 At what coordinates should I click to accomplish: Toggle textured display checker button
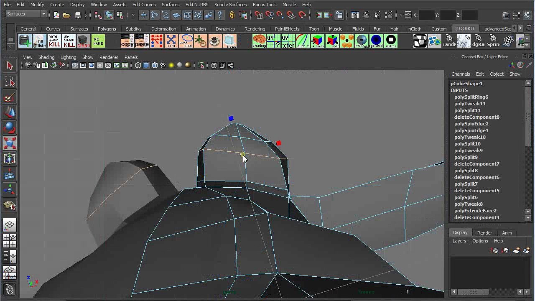click(163, 65)
